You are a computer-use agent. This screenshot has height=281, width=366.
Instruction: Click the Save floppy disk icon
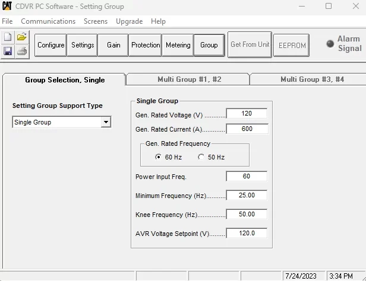click(8, 52)
